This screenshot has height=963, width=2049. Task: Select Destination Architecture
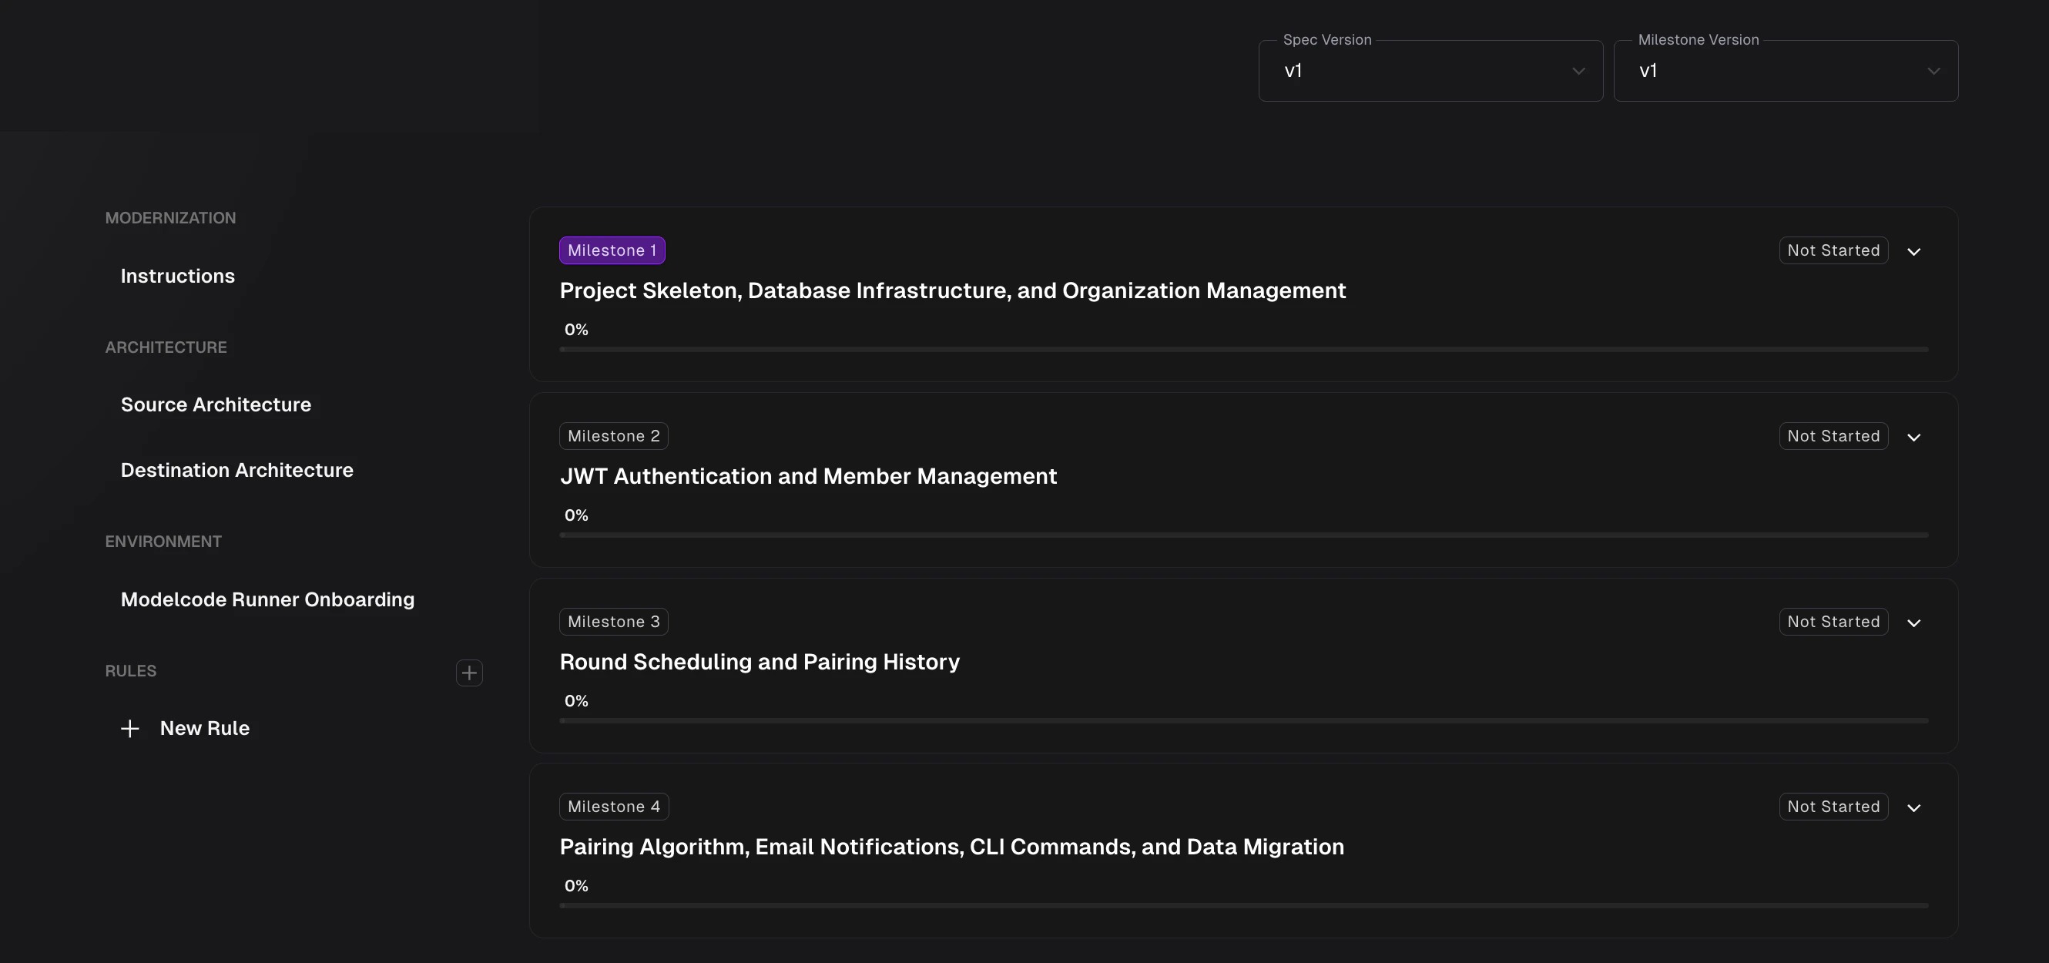(x=236, y=470)
